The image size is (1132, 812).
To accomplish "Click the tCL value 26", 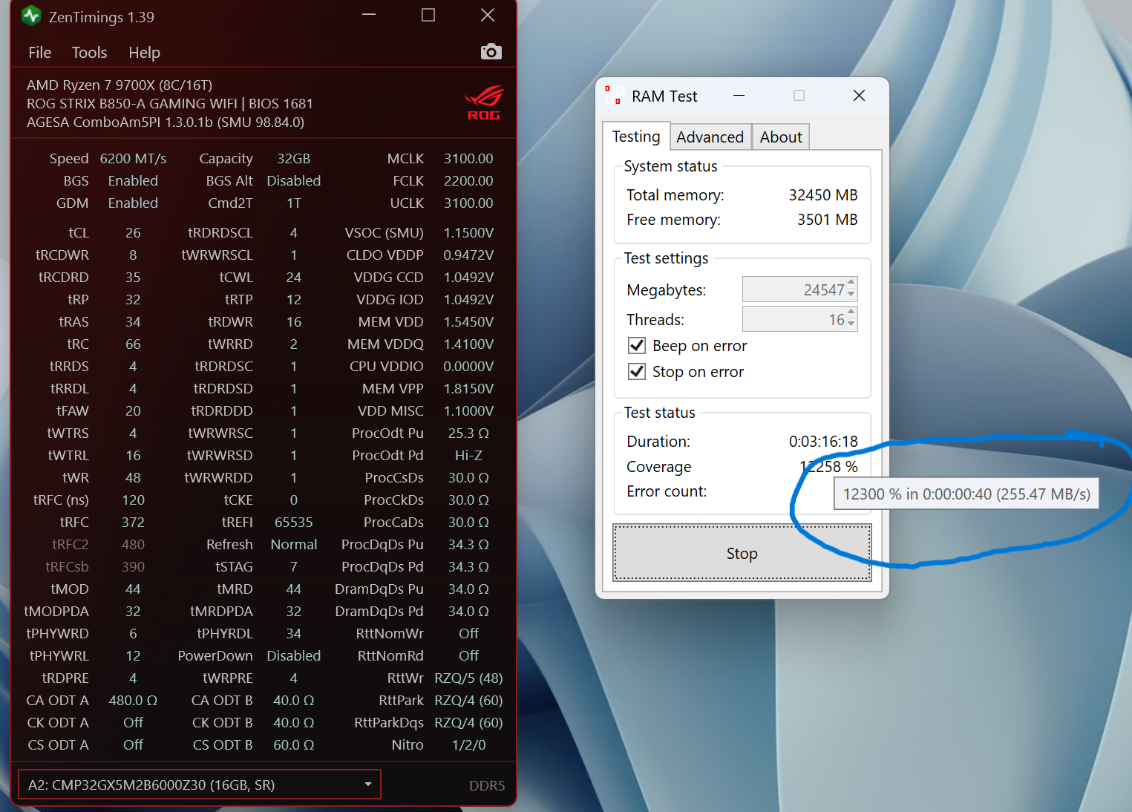I will pyautogui.click(x=133, y=233).
